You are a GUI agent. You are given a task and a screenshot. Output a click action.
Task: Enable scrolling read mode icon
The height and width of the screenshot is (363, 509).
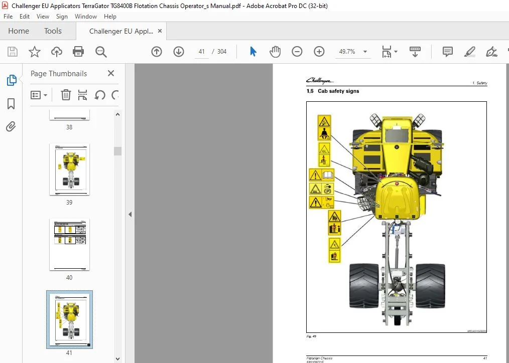coord(415,52)
